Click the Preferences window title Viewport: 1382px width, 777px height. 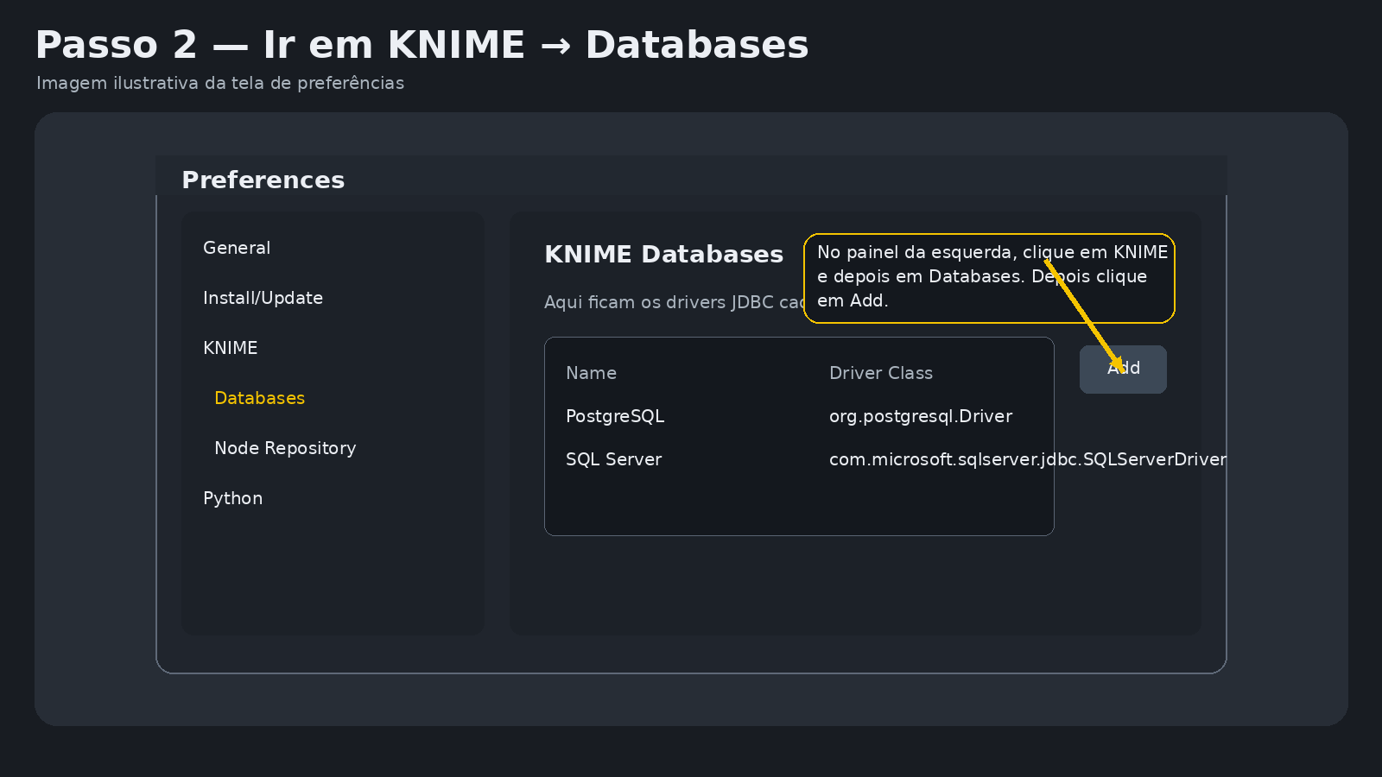coord(263,180)
